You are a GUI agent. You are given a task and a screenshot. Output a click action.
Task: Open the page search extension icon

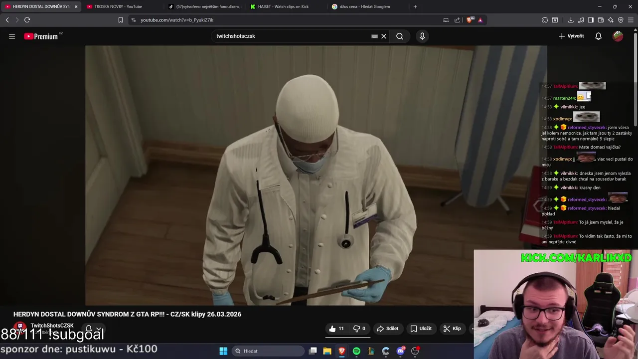pos(555,20)
